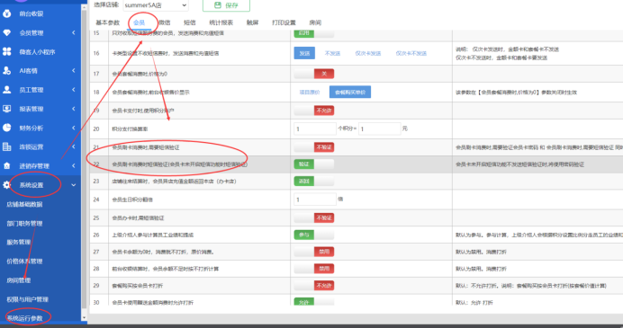The height and width of the screenshot is (328, 623).
Task: Switch to 统计报表 tab
Action: [221, 22]
